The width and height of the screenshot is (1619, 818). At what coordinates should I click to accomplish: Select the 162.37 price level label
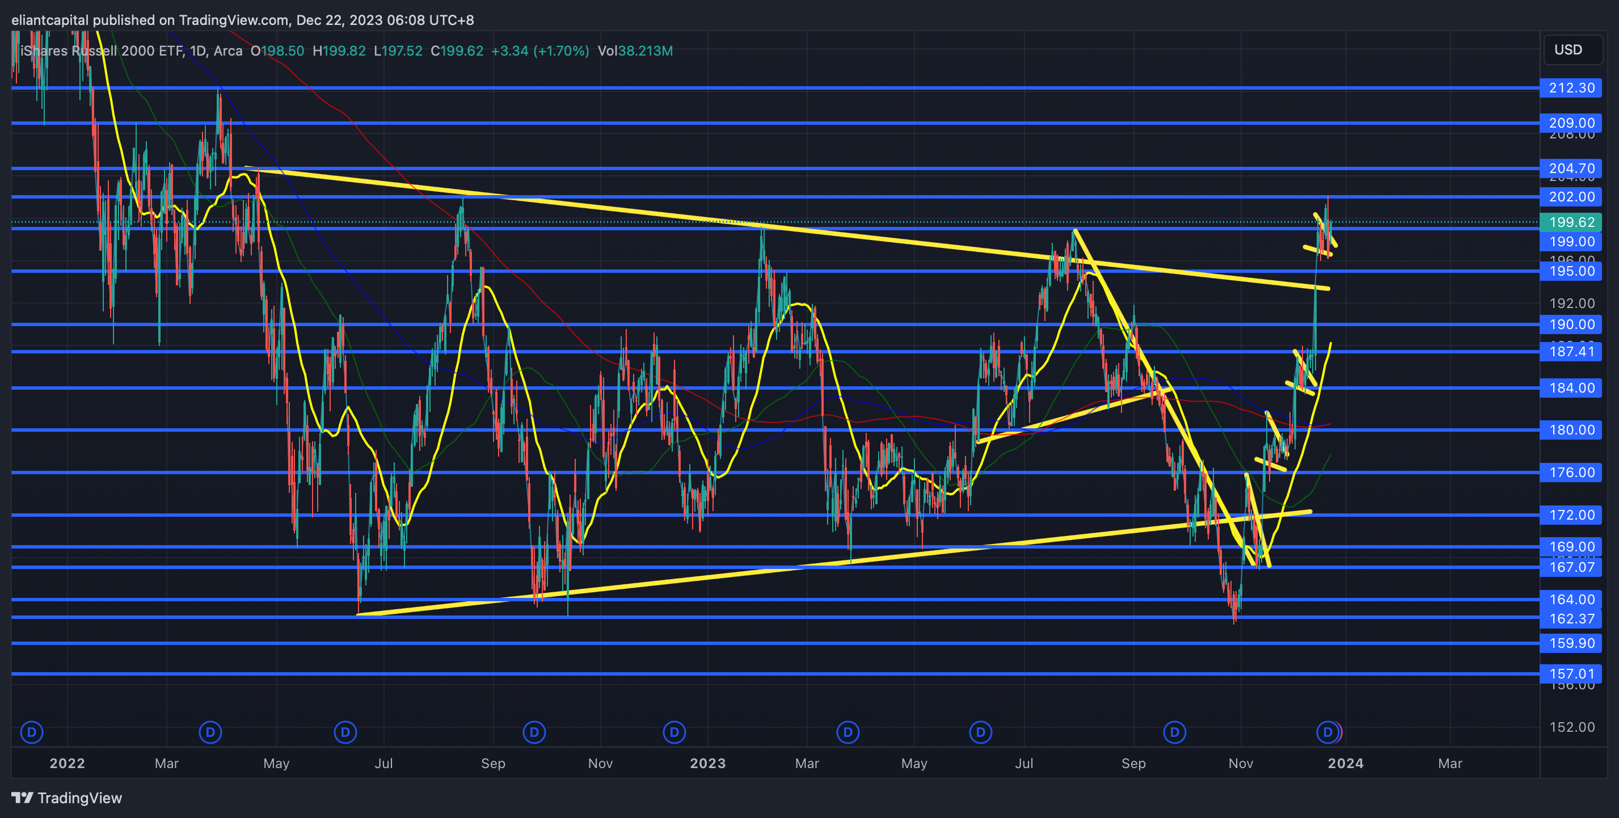click(1571, 619)
